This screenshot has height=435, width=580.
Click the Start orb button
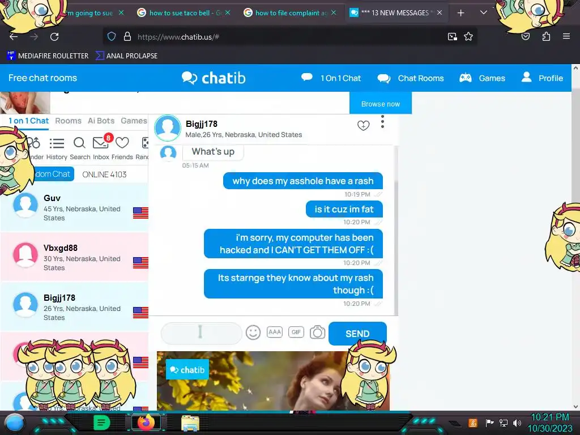coord(14,424)
